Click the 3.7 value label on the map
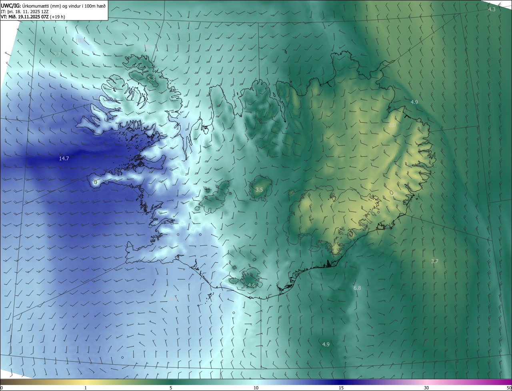512x391 pixels. (435, 261)
